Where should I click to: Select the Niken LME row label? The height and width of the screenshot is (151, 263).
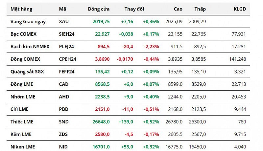pyautogui.click(x=23, y=147)
